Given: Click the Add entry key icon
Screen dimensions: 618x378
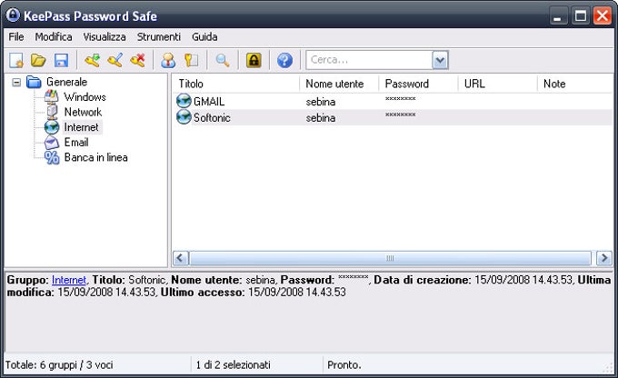Looking at the screenshot, I should 92,60.
